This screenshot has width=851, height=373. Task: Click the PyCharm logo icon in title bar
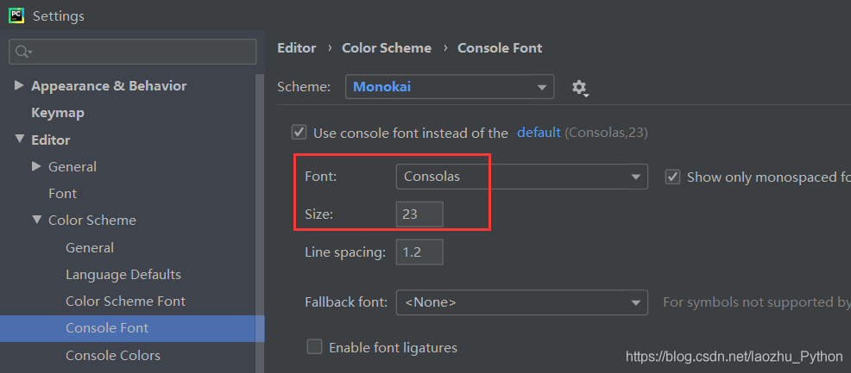pyautogui.click(x=16, y=15)
